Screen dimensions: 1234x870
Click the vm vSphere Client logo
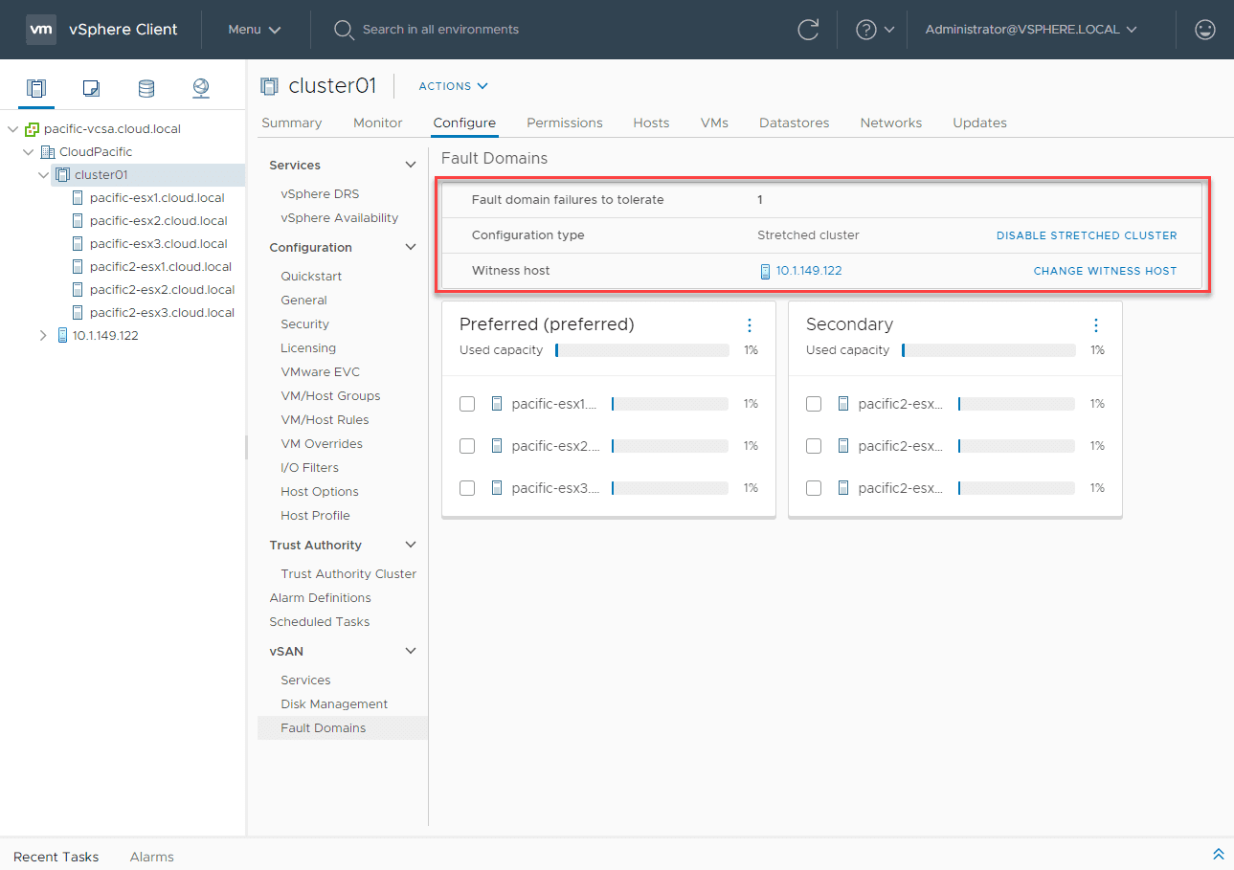40,29
